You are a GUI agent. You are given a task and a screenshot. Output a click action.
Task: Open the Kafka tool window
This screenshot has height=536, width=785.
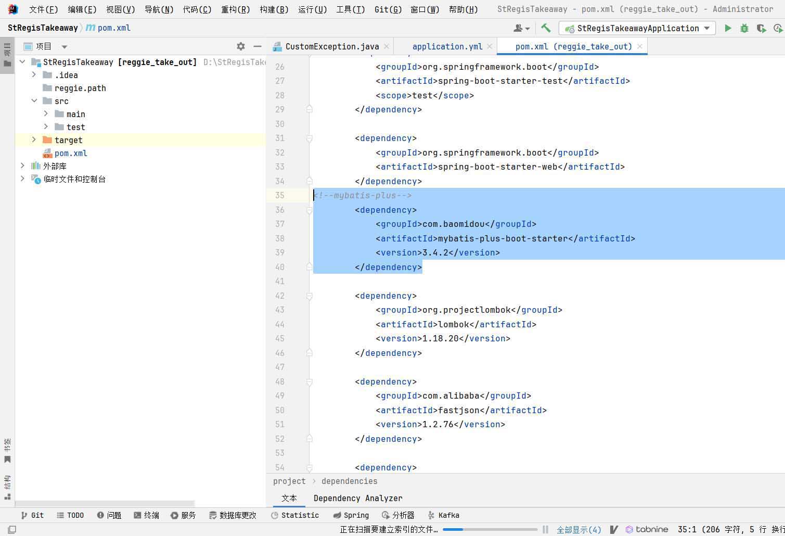click(x=443, y=515)
